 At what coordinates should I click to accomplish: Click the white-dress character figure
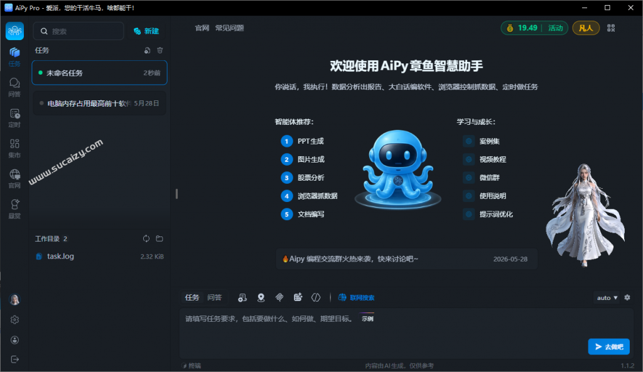[x=585, y=215]
